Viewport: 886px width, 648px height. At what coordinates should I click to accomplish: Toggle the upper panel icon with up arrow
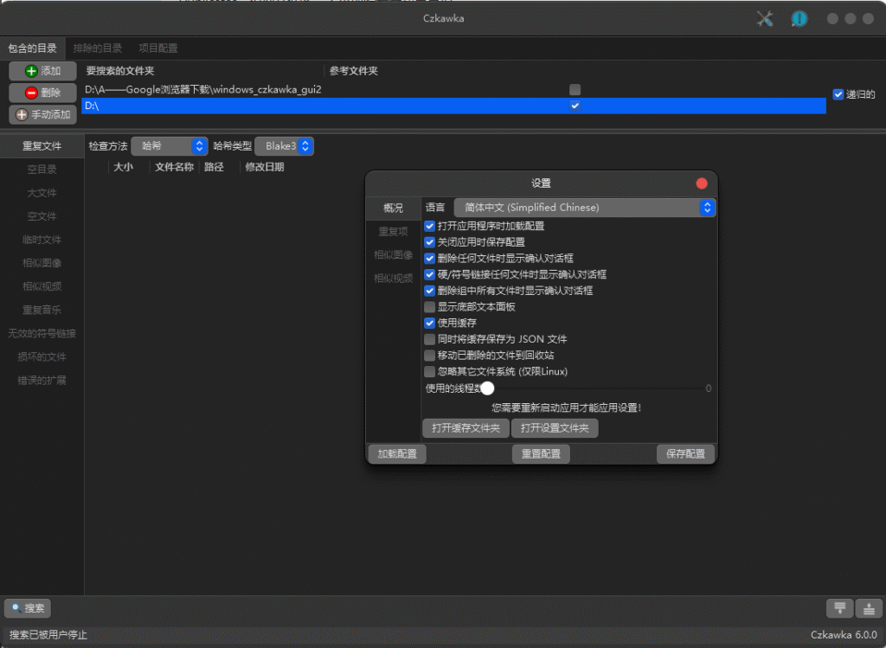pyautogui.click(x=869, y=608)
